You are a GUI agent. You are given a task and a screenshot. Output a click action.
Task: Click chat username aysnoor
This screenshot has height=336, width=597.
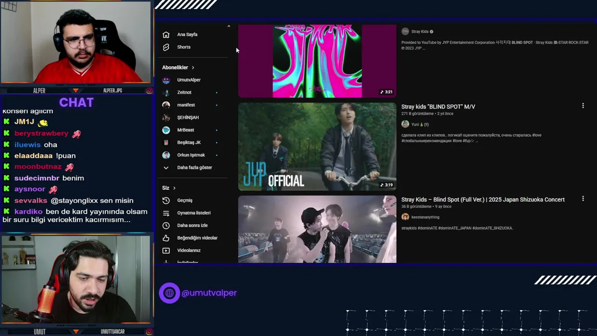30,189
